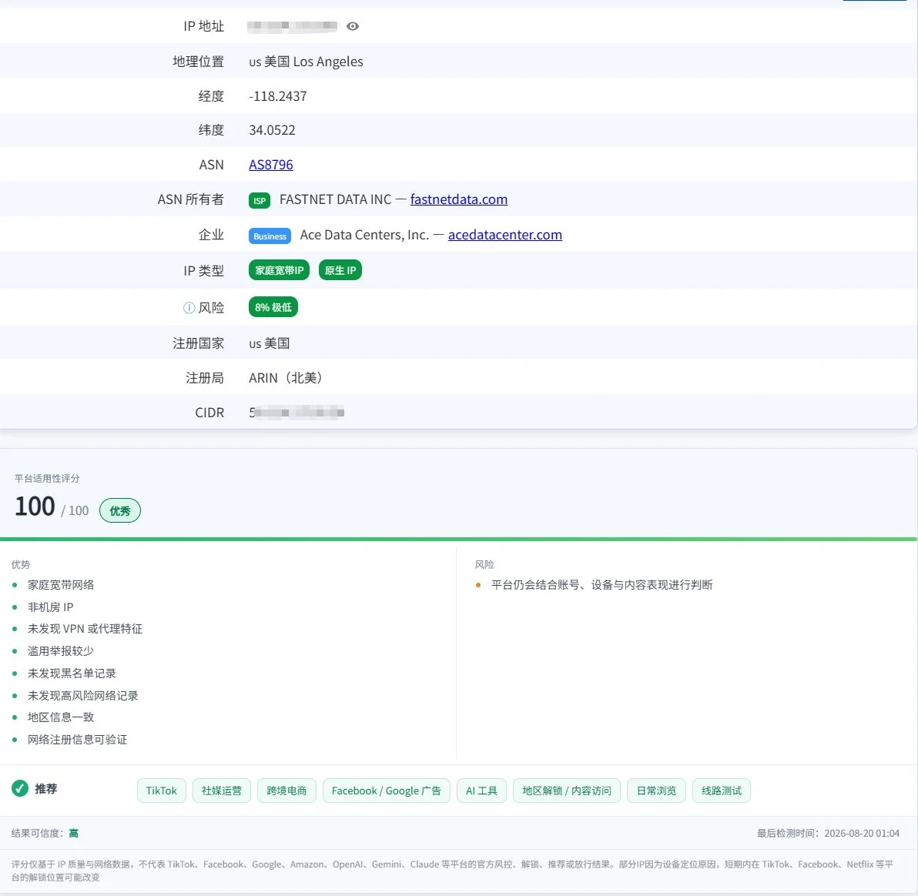Click advantage item '非机房 IP'
918x896 pixels.
click(x=50, y=607)
